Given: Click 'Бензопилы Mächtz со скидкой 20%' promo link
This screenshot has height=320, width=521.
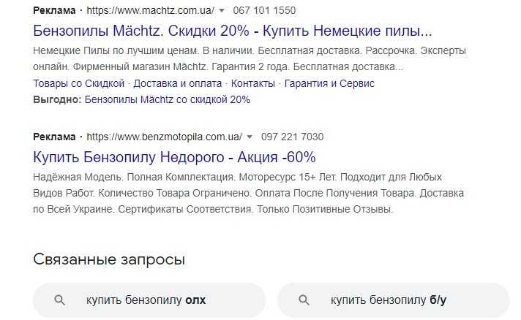Looking at the screenshot, I should point(168,99).
